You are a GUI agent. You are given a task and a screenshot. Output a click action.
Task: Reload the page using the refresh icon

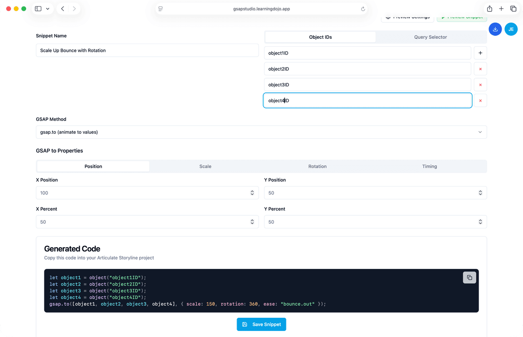[363, 9]
